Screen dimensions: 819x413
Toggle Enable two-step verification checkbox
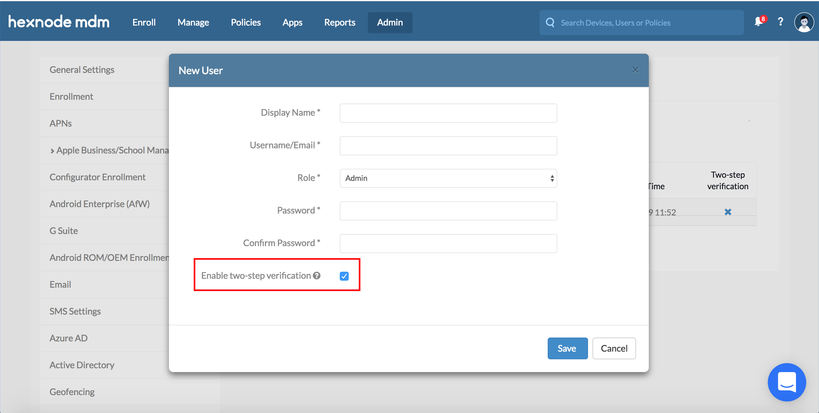(344, 276)
